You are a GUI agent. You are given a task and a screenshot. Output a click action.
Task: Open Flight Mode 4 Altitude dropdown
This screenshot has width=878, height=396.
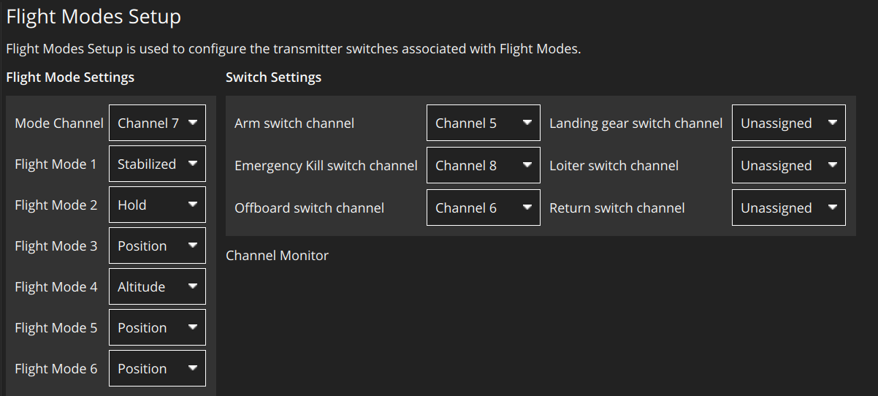tap(157, 286)
